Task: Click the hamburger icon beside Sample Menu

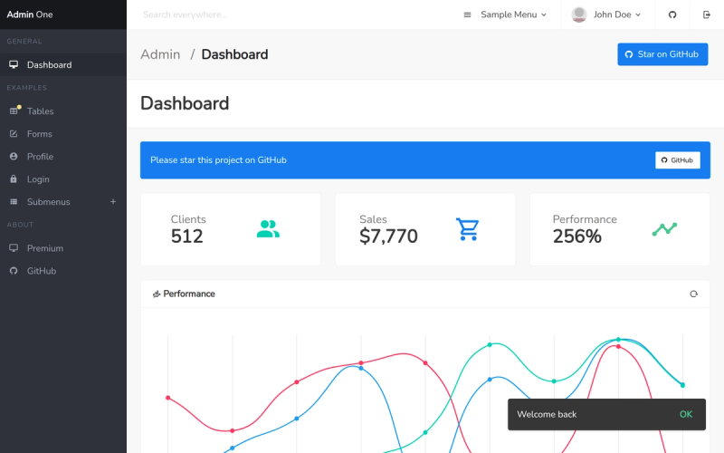Action: (x=467, y=14)
